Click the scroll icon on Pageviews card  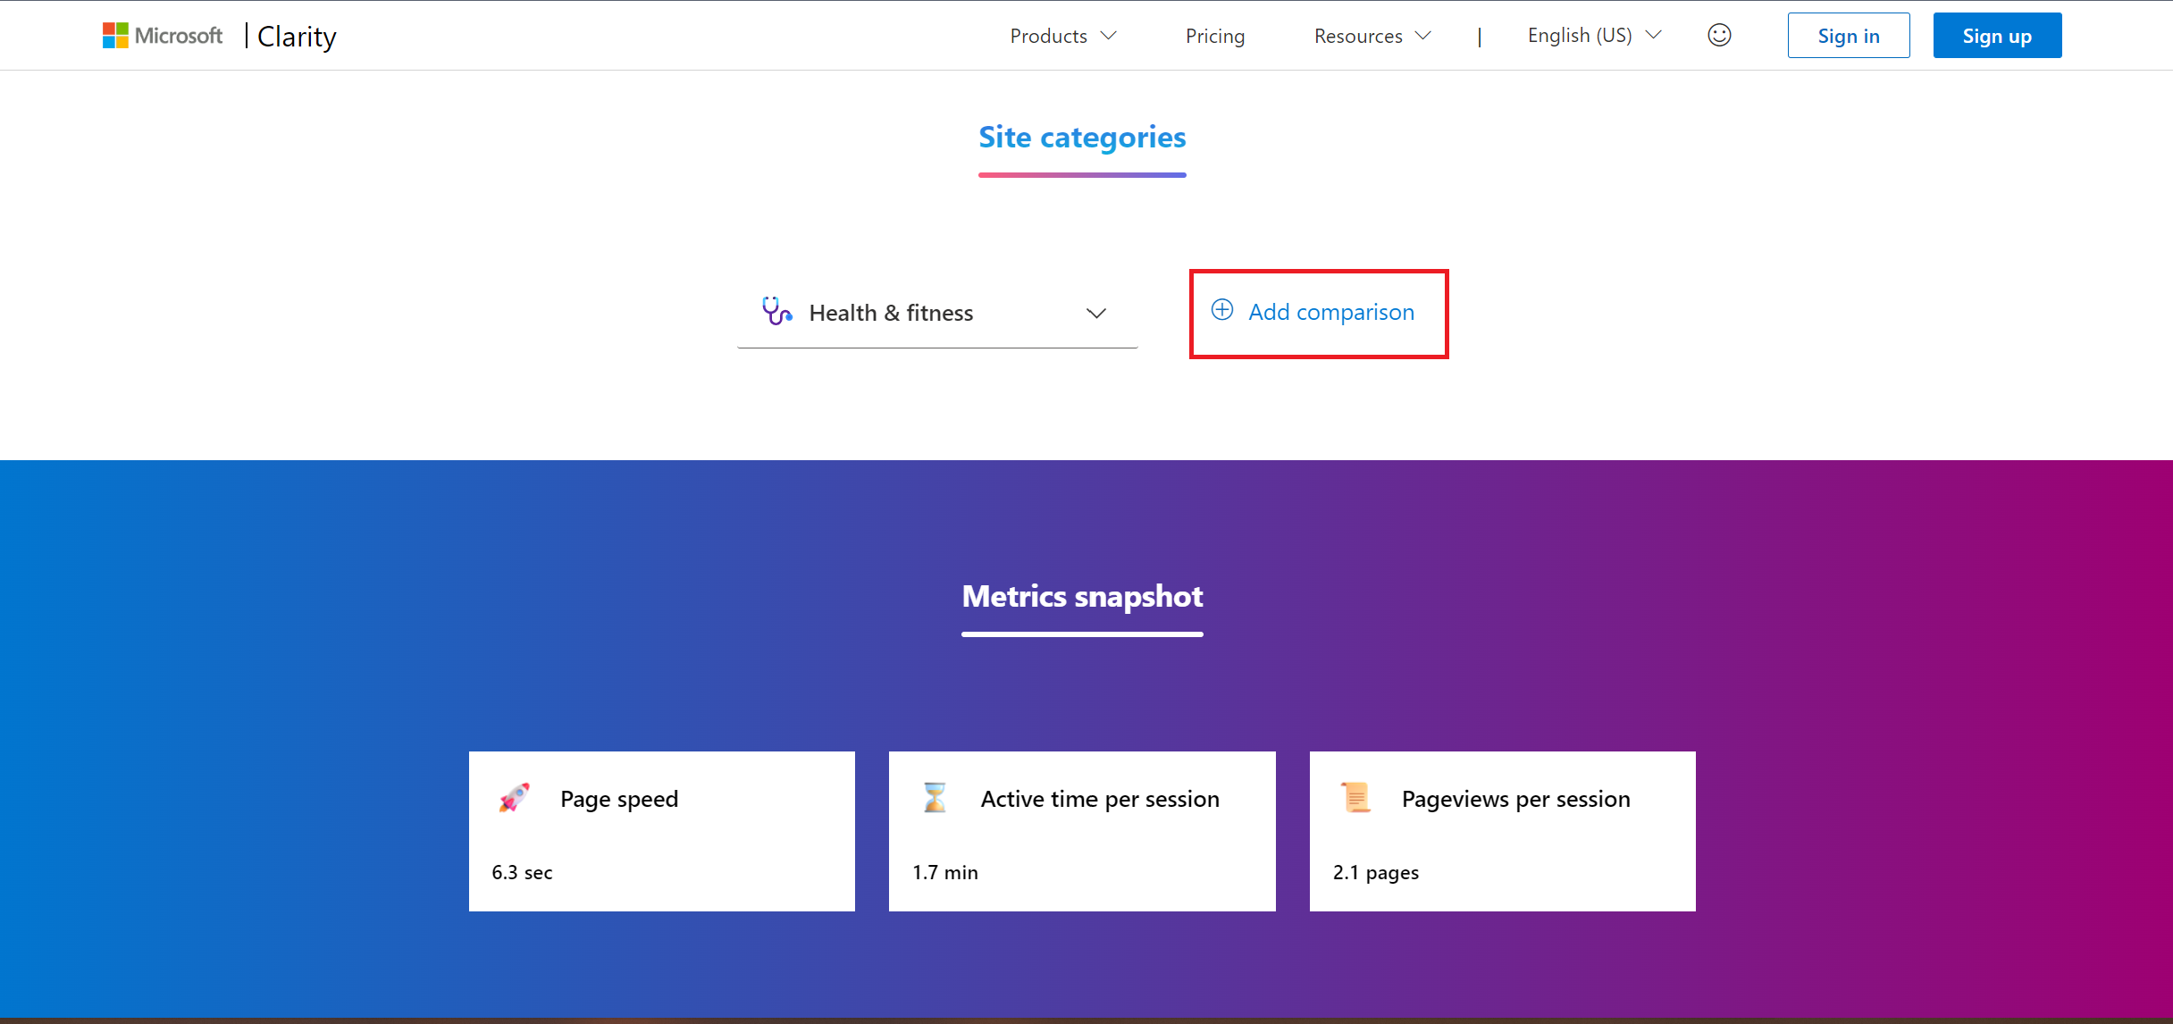click(x=1355, y=796)
